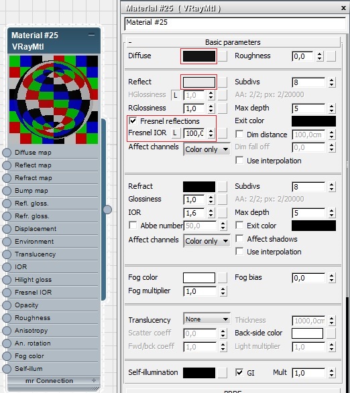
Task: Disable the Fresnel reflections checkbox
Action: (x=133, y=121)
